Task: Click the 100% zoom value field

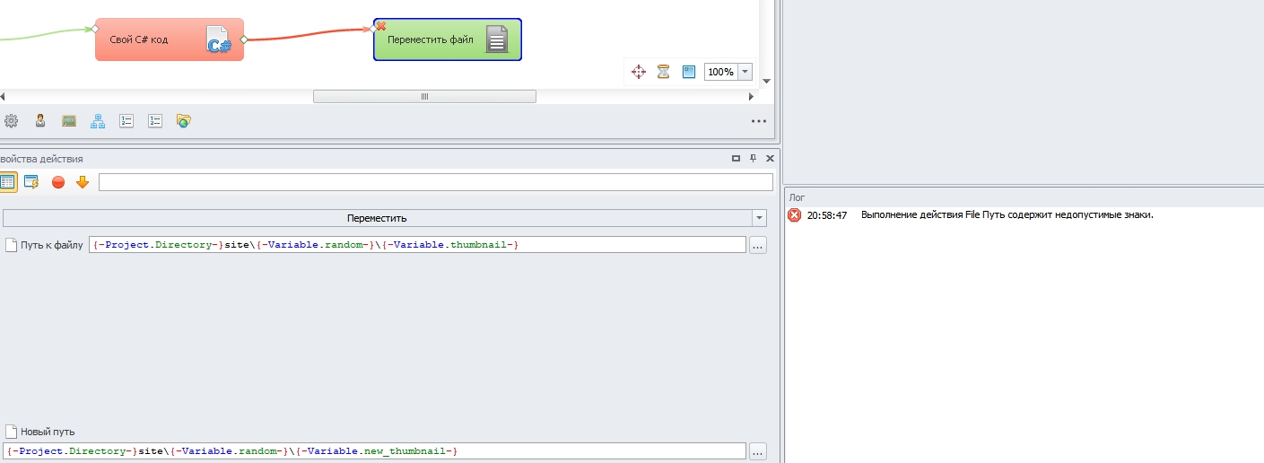Action: coord(720,72)
